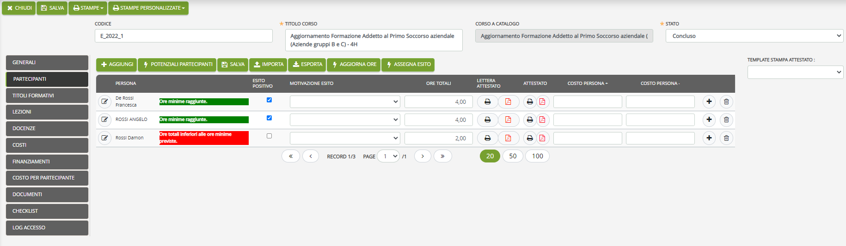Go to the last page of records
Image resolution: width=846 pixels, height=246 pixels.
[443, 156]
